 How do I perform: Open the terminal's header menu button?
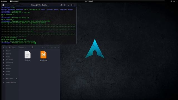65,5
